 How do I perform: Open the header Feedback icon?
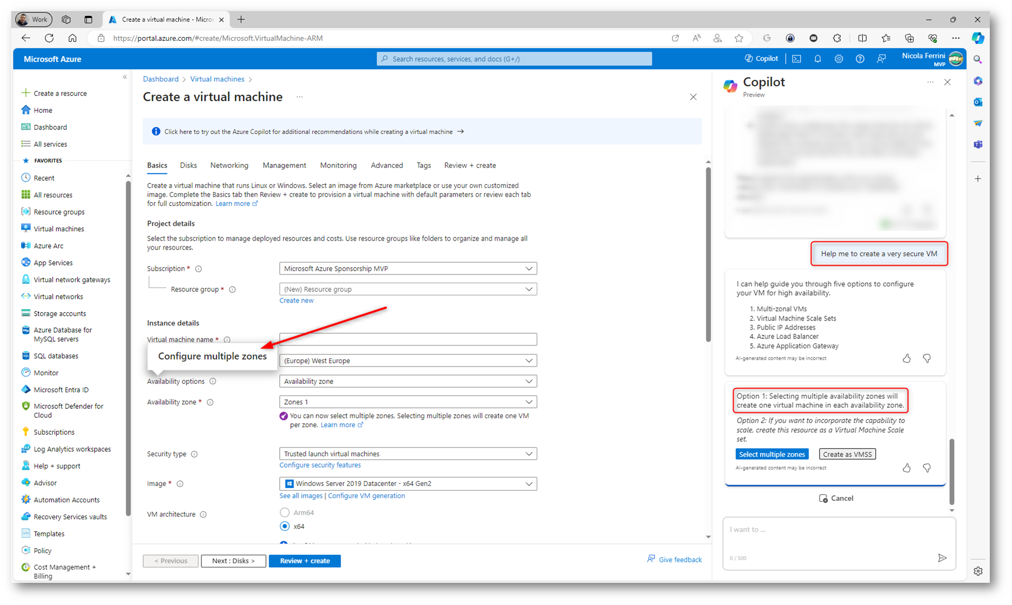881,59
